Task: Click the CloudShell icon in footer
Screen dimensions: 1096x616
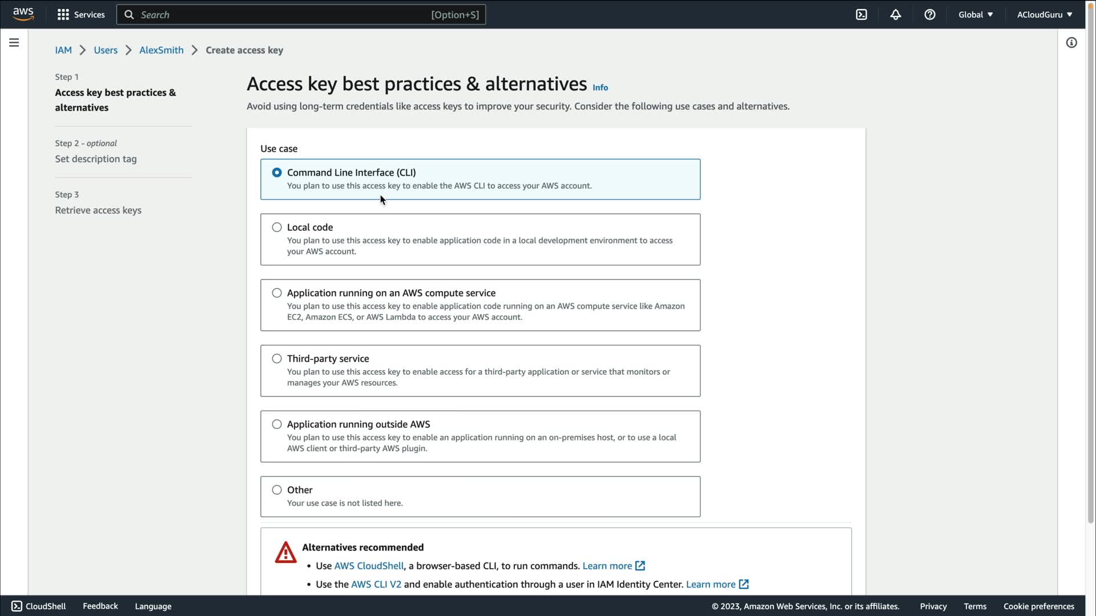Action: point(17,606)
